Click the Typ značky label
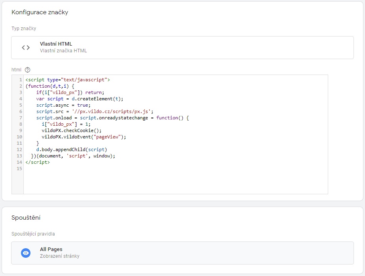Viewport: 365px width, 276px height. 24,29
